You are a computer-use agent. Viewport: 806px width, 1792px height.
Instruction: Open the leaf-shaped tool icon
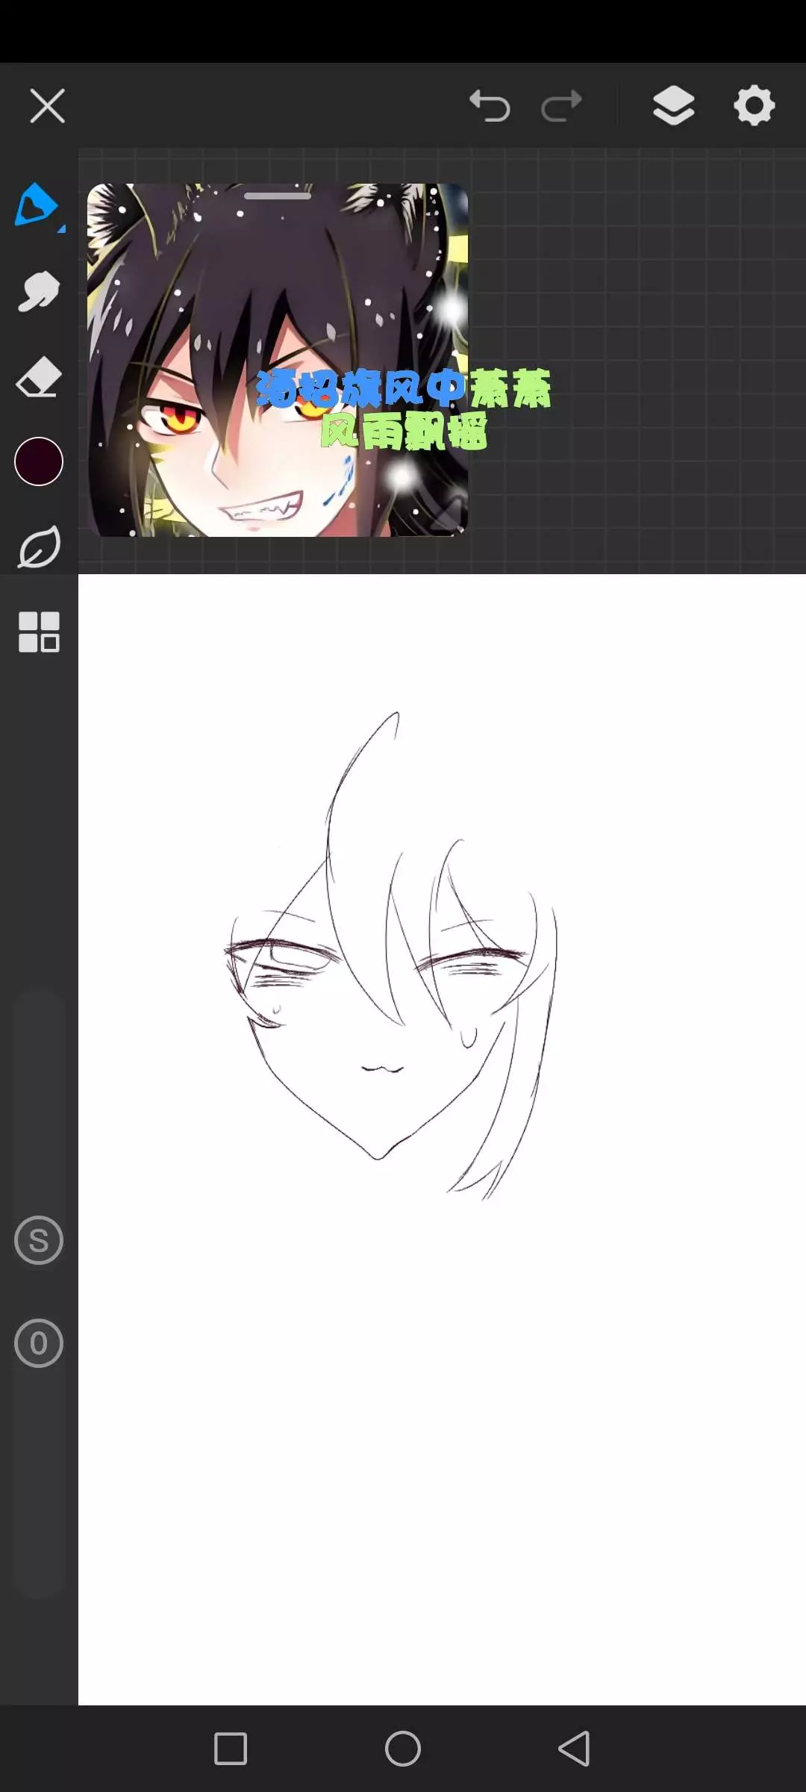click(x=39, y=548)
